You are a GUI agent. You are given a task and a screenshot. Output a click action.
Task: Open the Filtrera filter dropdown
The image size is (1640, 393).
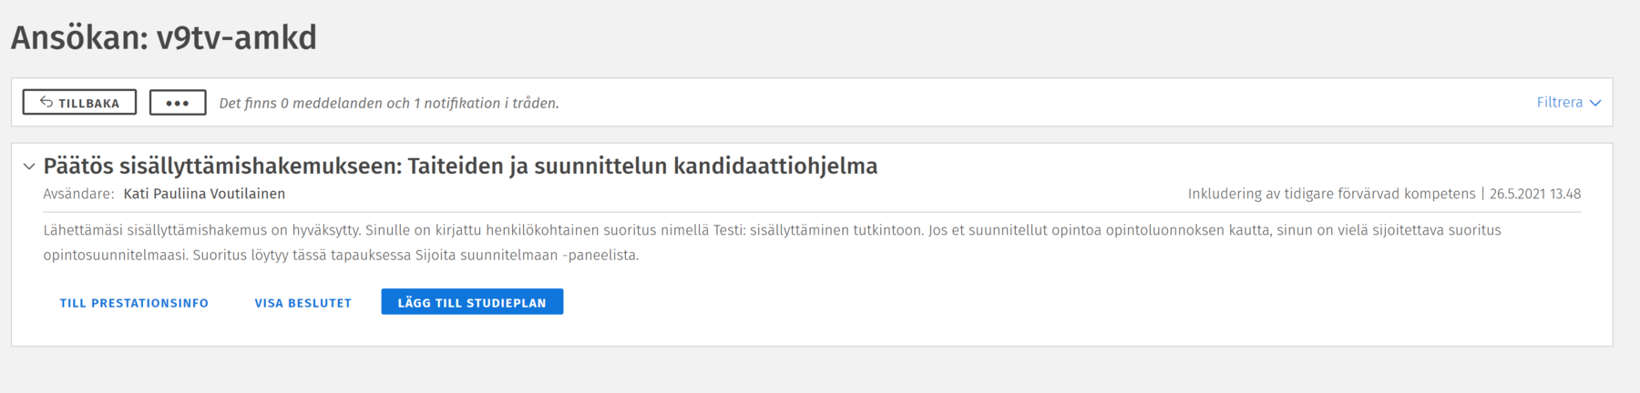(1560, 103)
